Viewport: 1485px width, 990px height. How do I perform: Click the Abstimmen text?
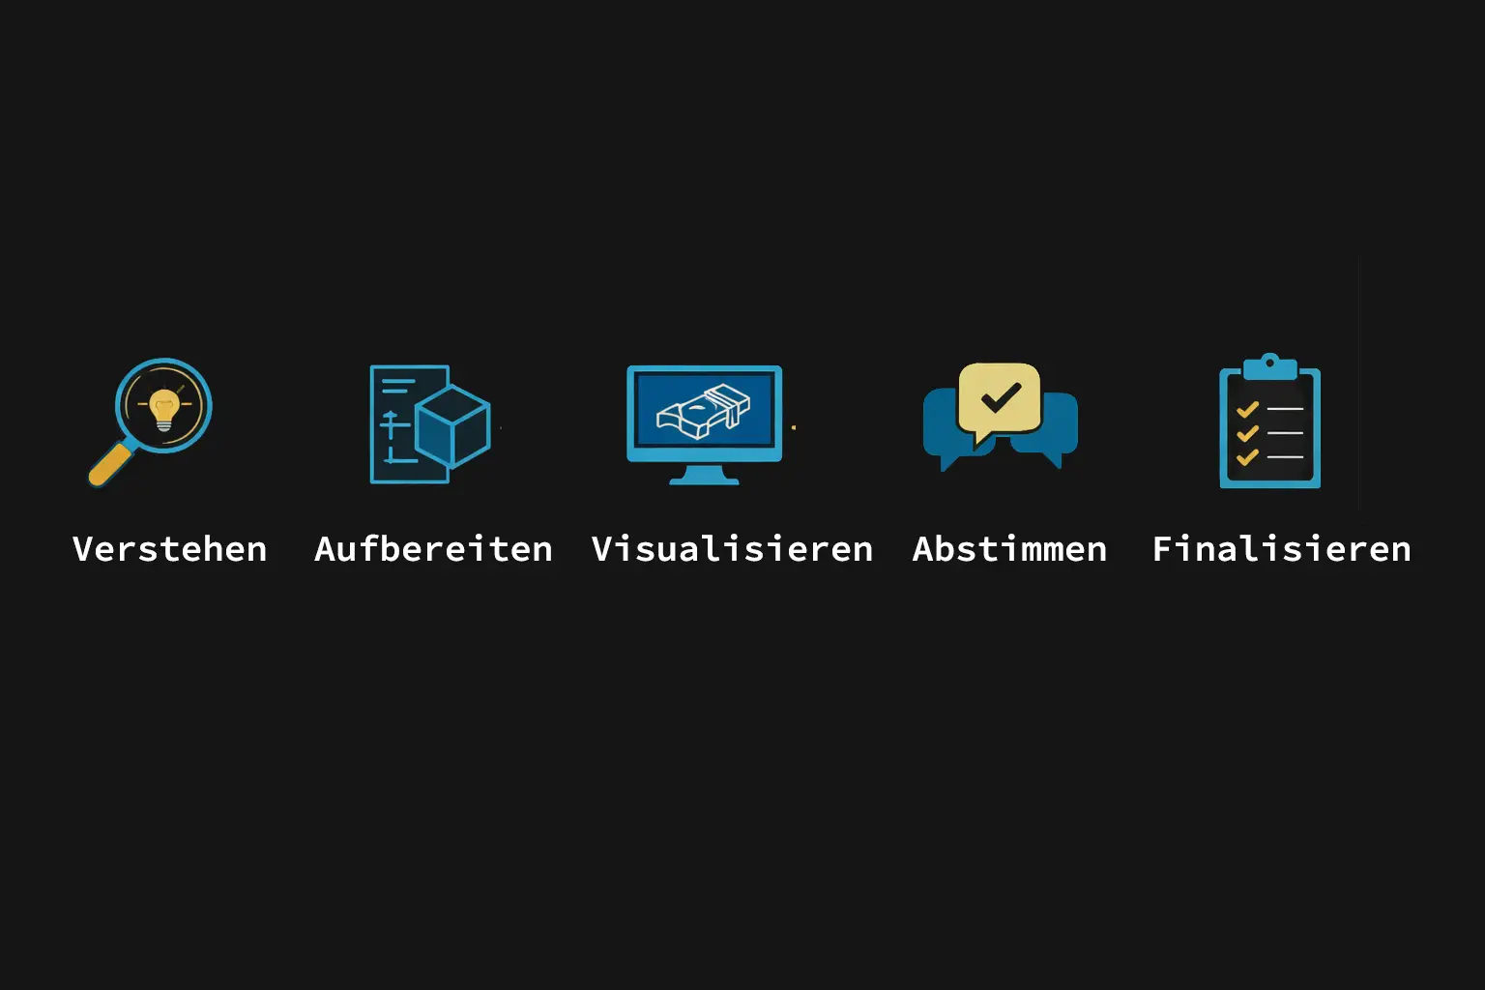(1010, 549)
